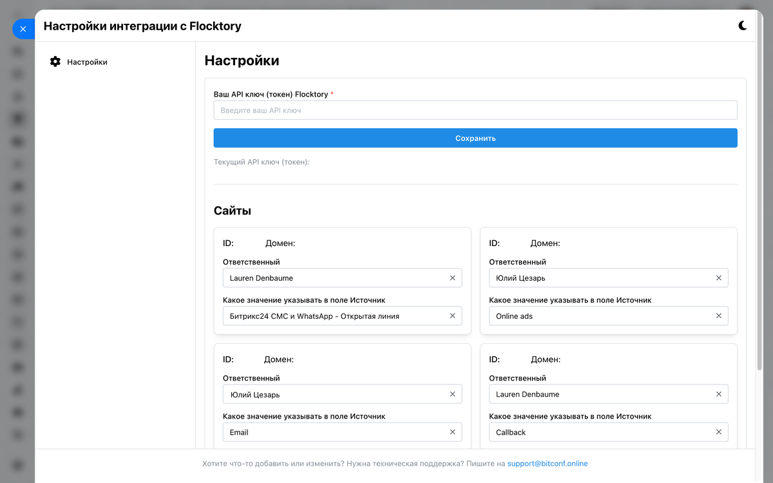Clear the Email source value
The image size is (773, 483).
(452, 432)
